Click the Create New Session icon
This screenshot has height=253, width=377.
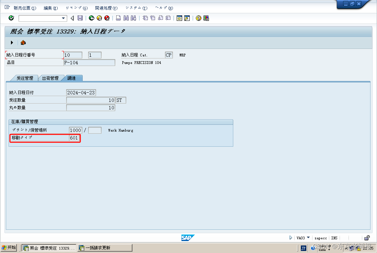point(179,18)
